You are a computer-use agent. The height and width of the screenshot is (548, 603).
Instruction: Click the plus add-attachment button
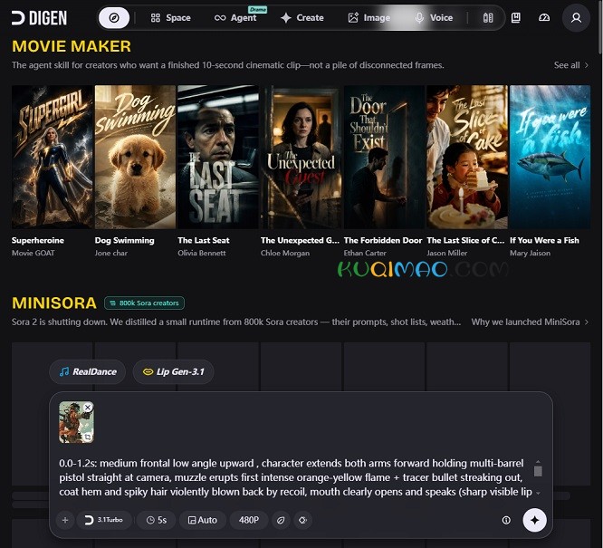coord(65,520)
